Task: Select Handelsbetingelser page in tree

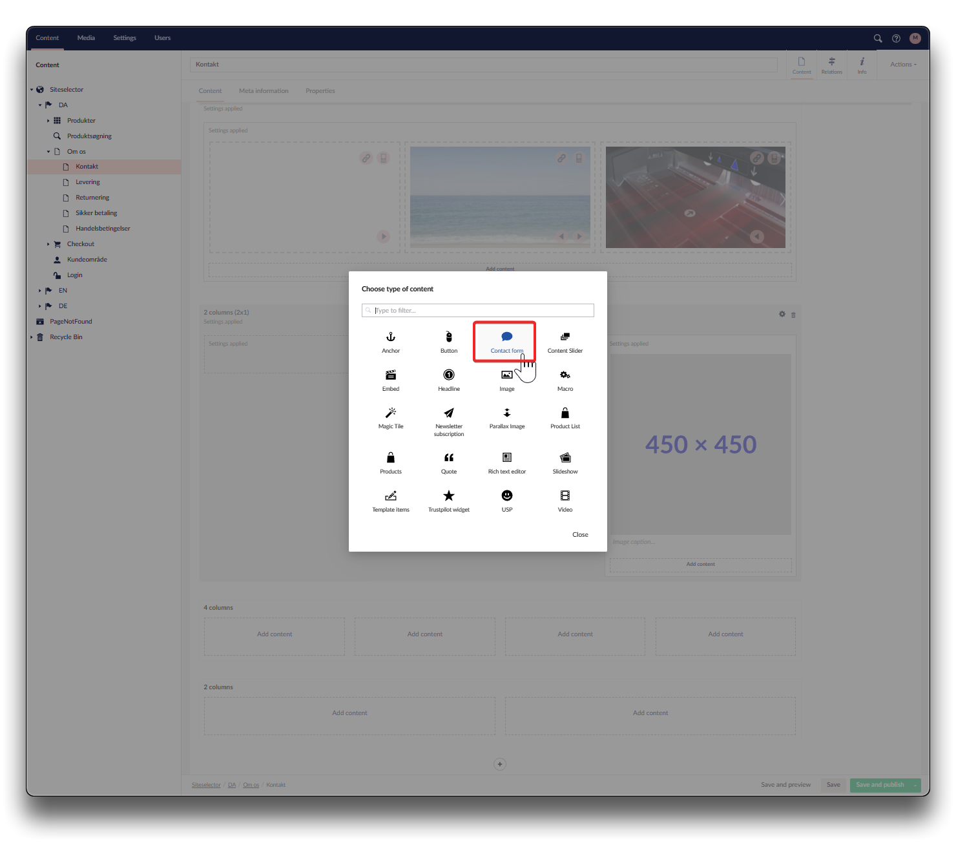Action: pos(103,229)
